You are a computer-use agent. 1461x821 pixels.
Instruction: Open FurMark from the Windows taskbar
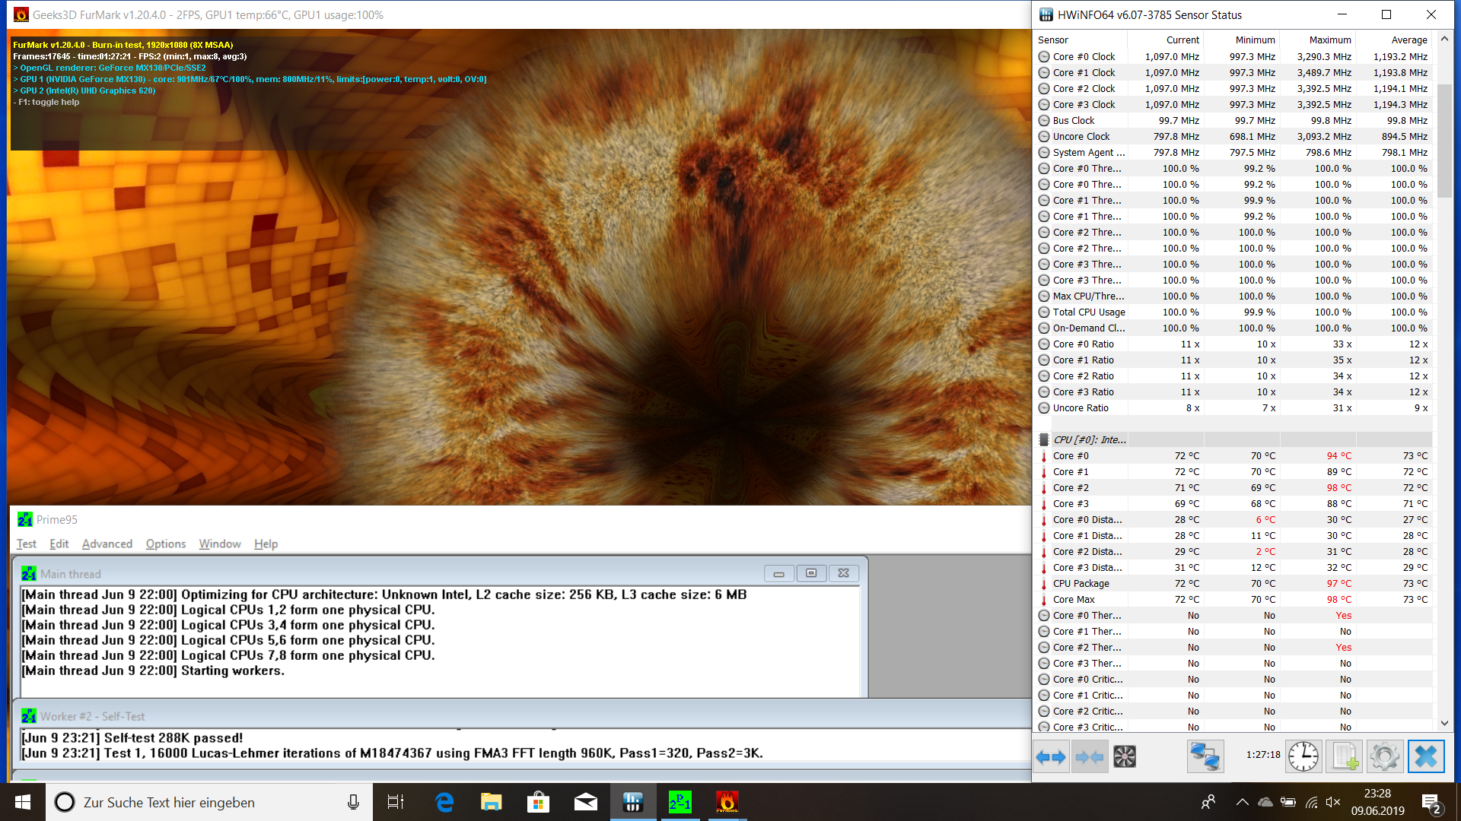tap(727, 802)
